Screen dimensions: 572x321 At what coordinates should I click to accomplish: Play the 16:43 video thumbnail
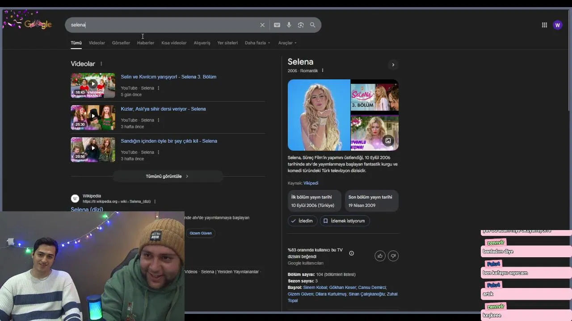pos(93,85)
